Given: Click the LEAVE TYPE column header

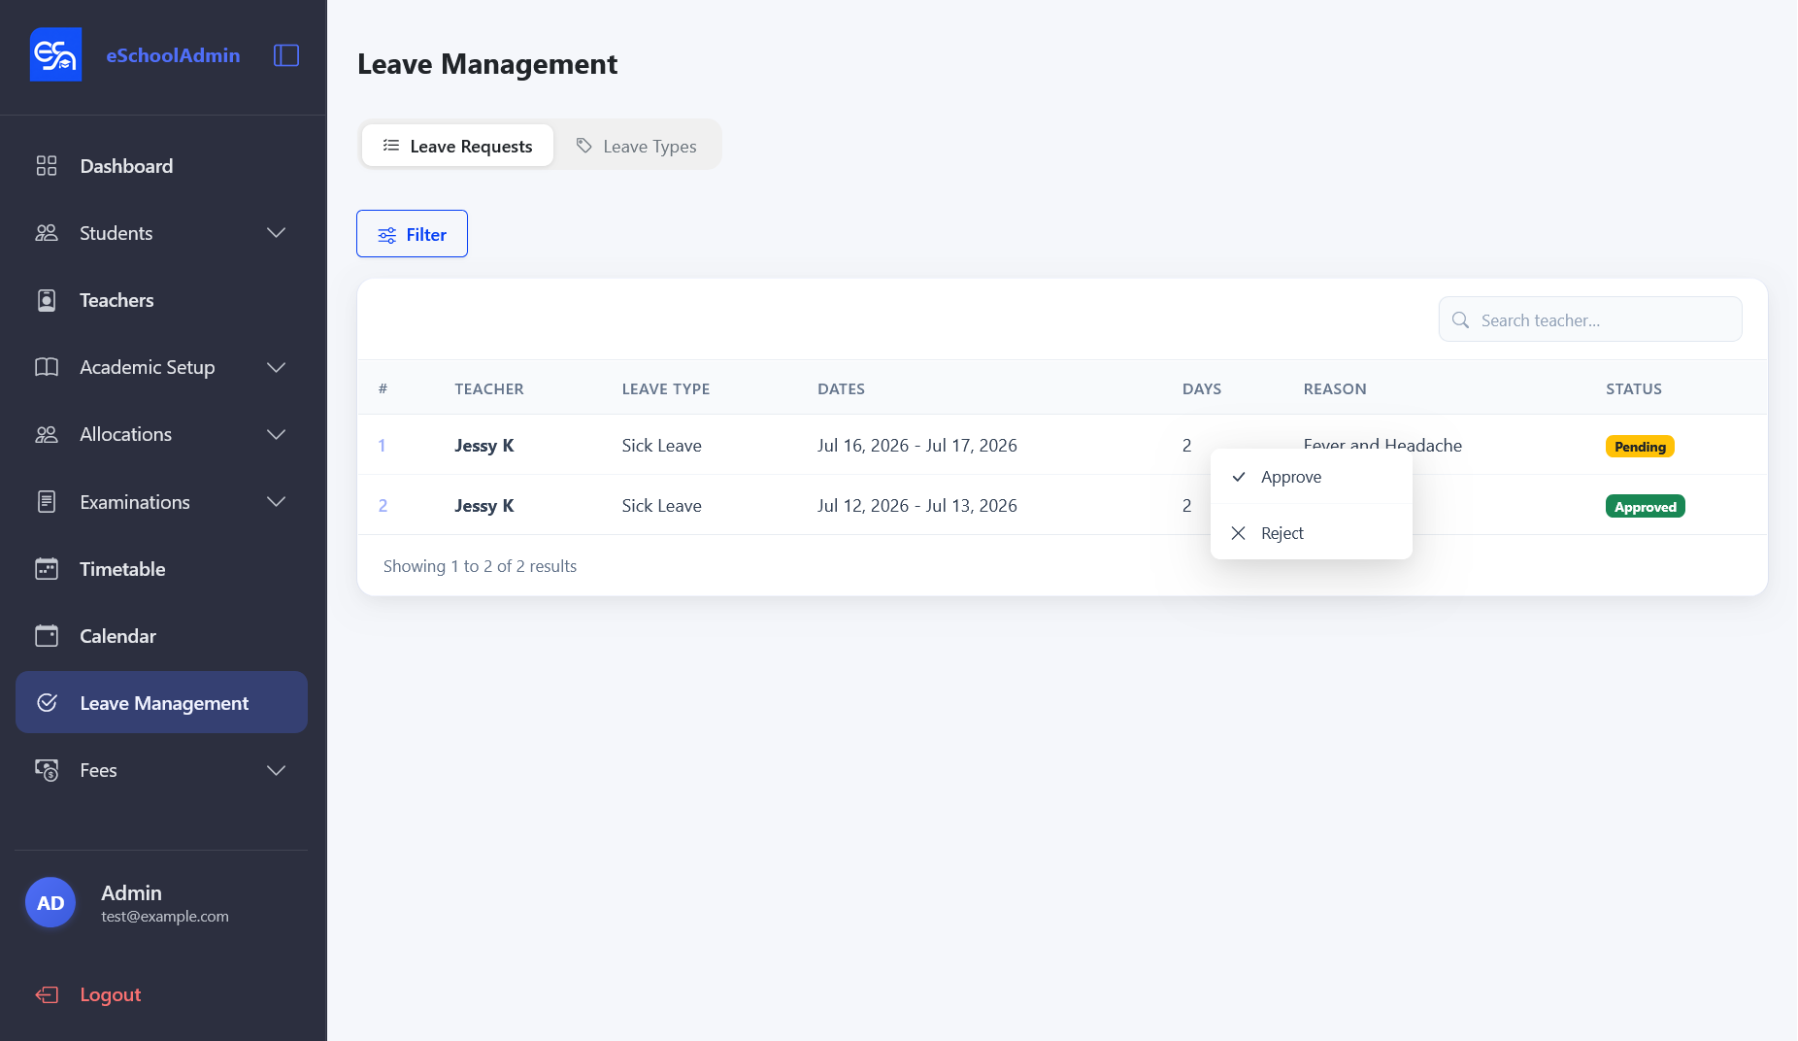Looking at the screenshot, I should click(x=666, y=388).
